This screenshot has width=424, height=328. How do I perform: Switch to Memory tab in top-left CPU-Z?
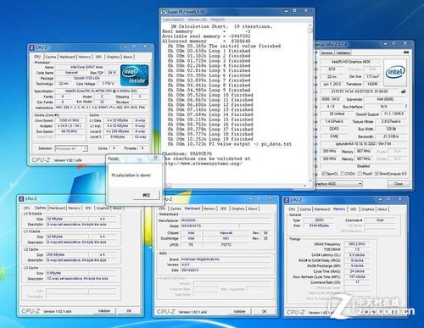[84, 57]
